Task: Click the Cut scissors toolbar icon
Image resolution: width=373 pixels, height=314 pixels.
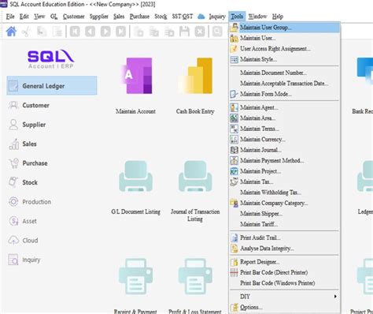Action: pyautogui.click(x=26, y=32)
